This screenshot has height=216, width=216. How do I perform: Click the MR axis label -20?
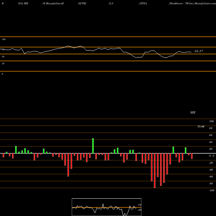click(211, 163)
